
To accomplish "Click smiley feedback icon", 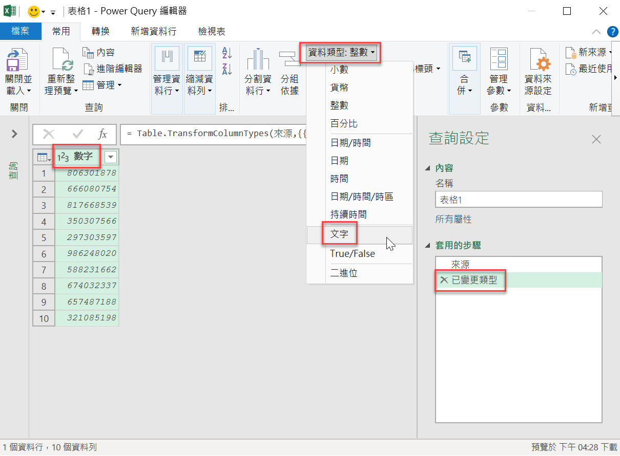I will [x=34, y=11].
